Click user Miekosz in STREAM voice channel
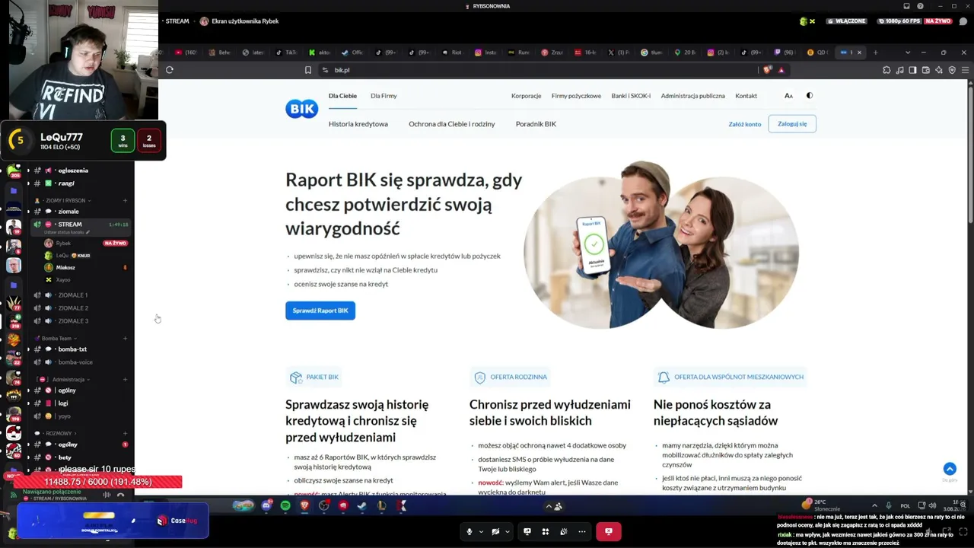Viewport: 974px width, 548px height. click(x=65, y=268)
